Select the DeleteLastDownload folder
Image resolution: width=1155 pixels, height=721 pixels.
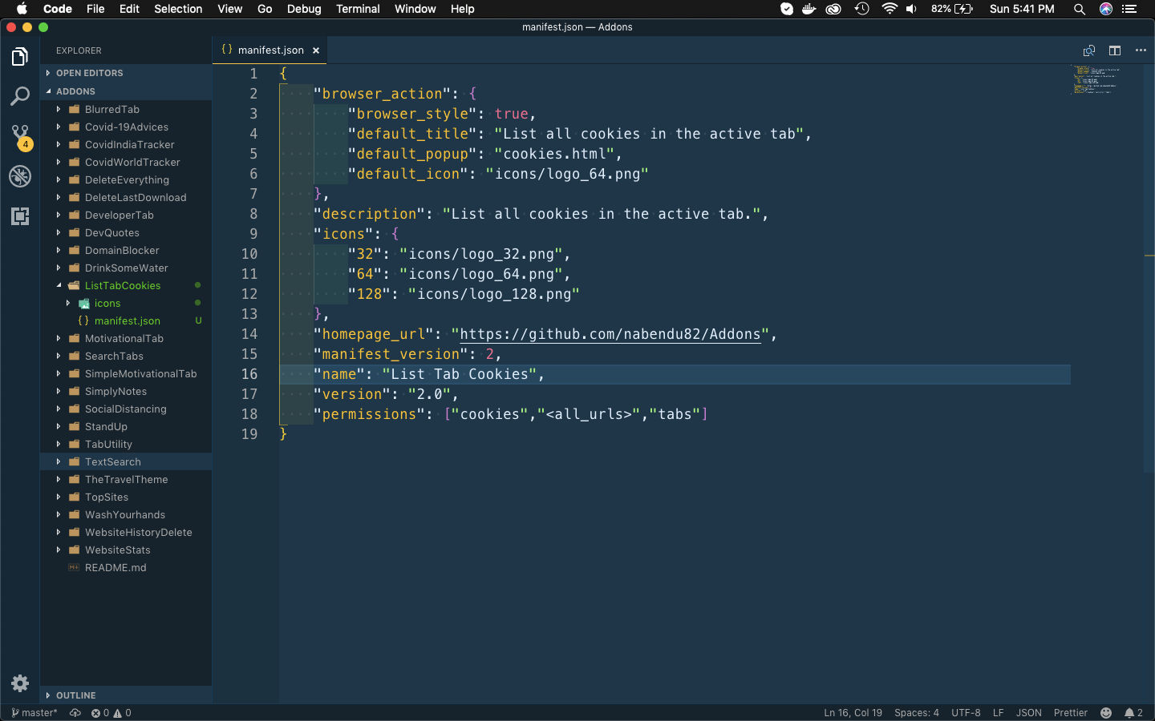tap(126, 197)
